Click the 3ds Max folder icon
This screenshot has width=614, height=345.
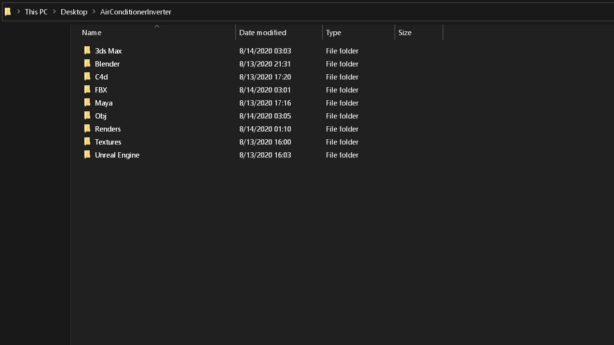[87, 51]
